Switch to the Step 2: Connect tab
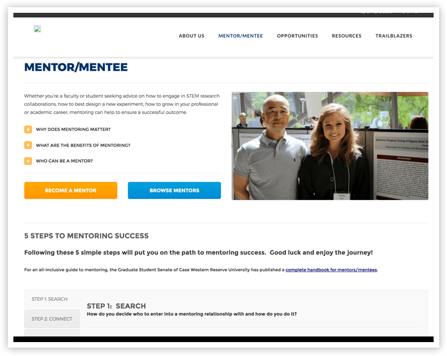The image size is (447, 356). click(52, 319)
